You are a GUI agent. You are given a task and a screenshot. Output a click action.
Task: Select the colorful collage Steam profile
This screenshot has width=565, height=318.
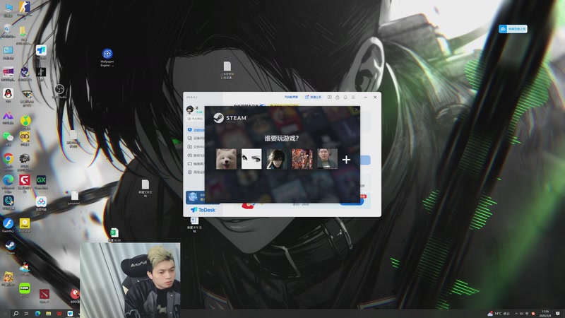[302, 158]
